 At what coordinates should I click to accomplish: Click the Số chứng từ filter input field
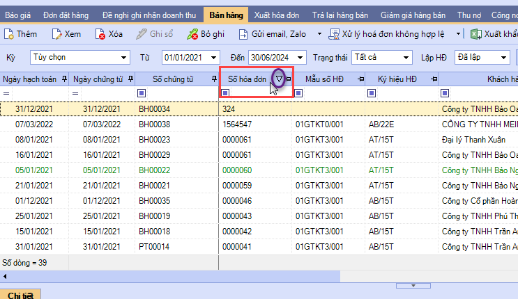pos(182,93)
